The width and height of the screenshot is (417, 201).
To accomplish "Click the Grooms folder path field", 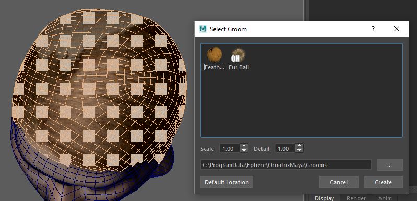I will tap(285, 165).
